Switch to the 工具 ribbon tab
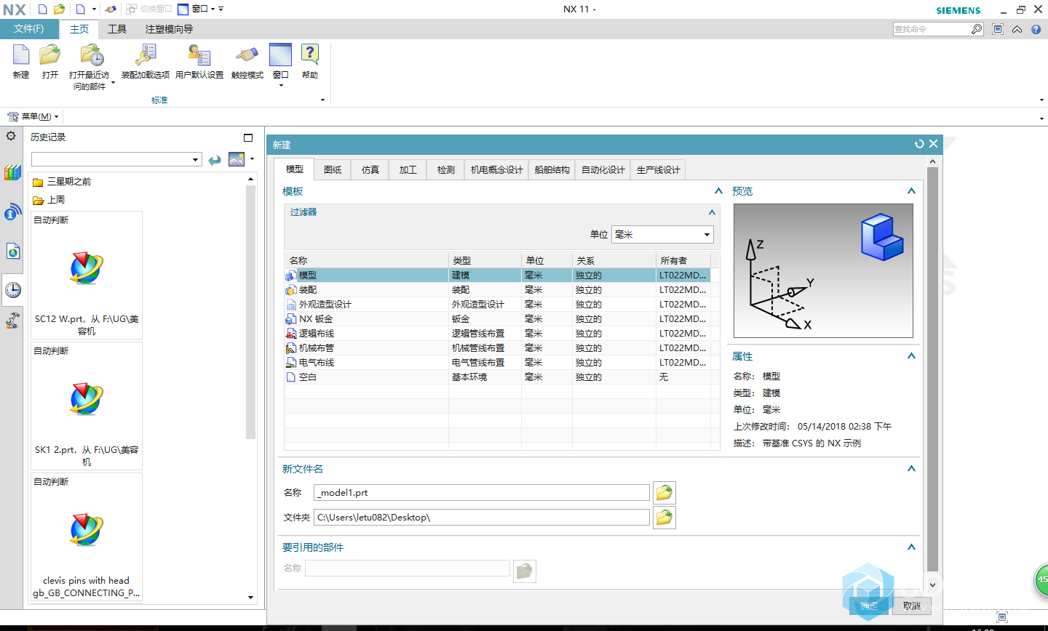The width and height of the screenshot is (1048, 631). tap(117, 29)
